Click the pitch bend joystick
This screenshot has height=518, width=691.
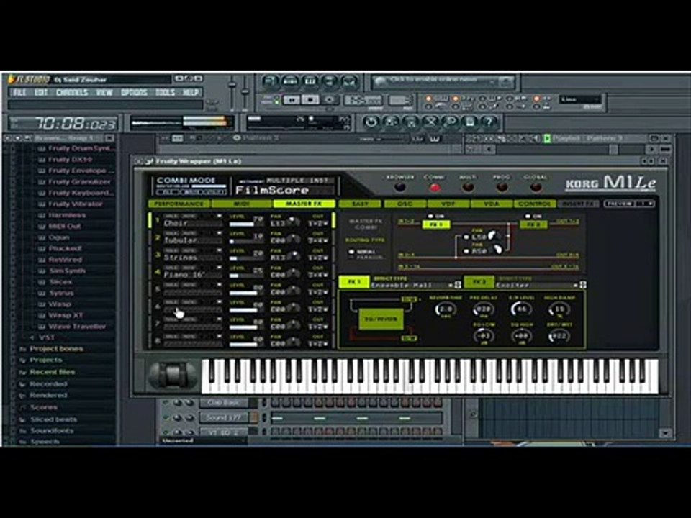click(173, 376)
